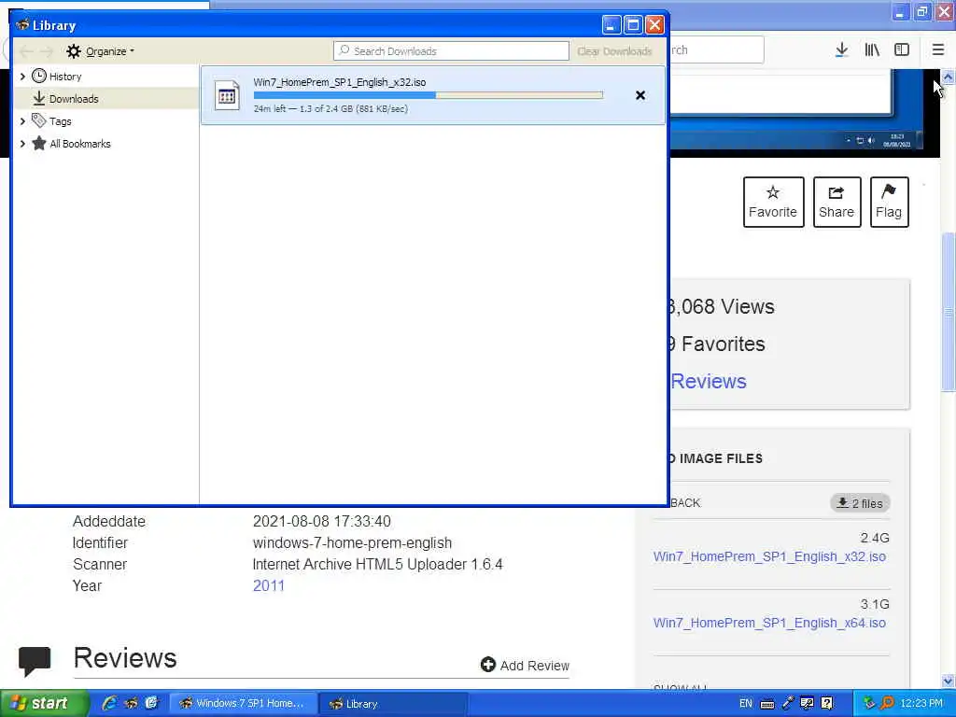Click the Library back arrow

coord(25,51)
